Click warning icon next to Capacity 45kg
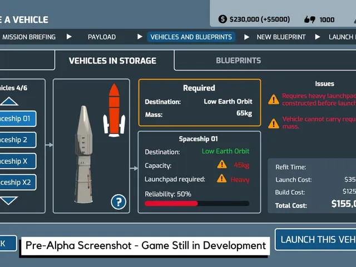 222,164
